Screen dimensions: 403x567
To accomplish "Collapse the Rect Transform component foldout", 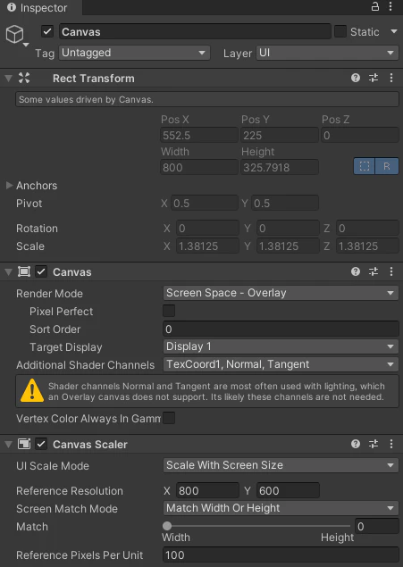I will coord(9,78).
